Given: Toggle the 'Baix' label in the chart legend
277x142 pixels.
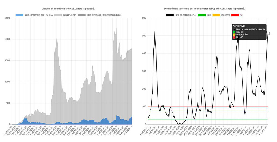Looking at the screenshot, I should 209,15.
